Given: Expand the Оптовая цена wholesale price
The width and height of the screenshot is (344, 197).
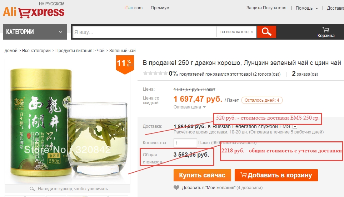Looking at the screenshot, I should coord(190,107).
